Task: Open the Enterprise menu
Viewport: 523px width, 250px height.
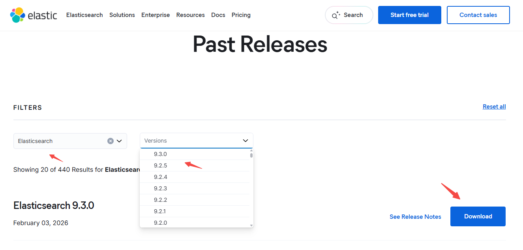Action: [x=156, y=15]
